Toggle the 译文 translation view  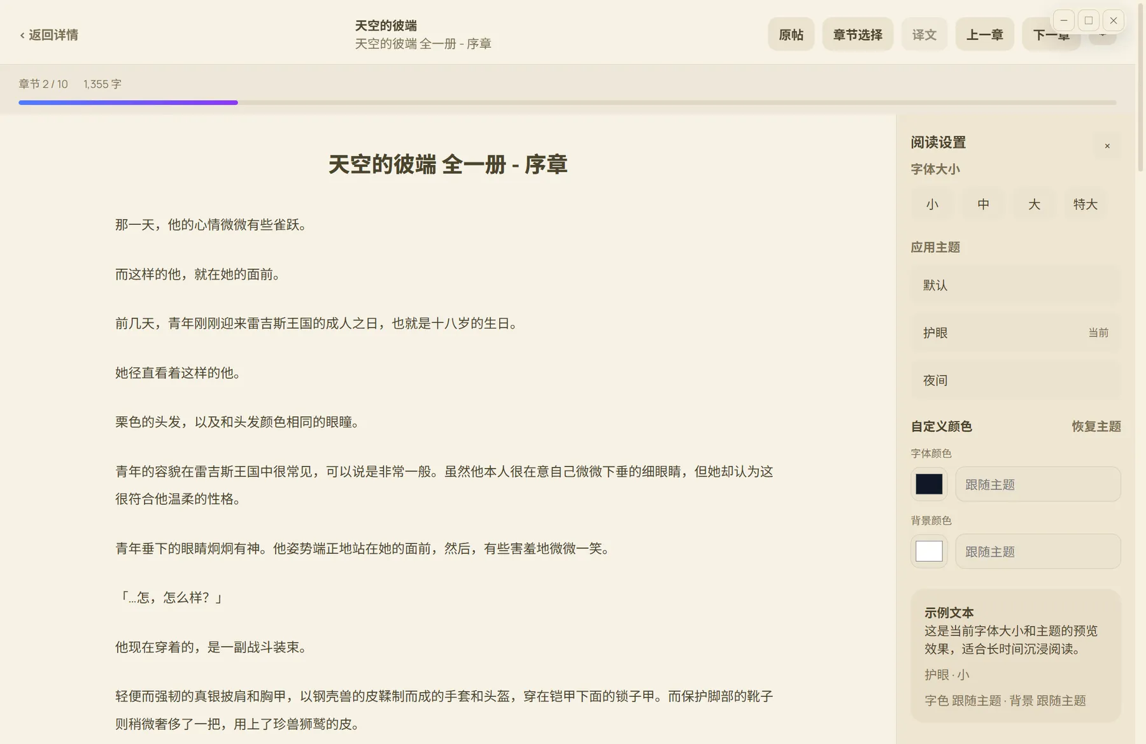point(924,34)
